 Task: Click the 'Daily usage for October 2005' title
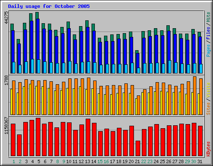[49, 6]
